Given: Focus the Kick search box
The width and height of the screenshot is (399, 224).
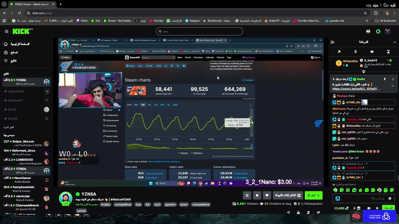Looking at the screenshot, I should [199, 31].
